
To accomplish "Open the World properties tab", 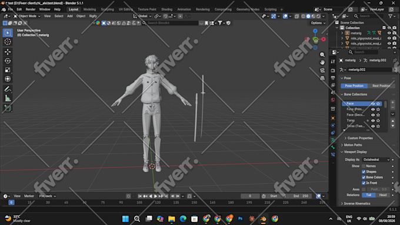I will (x=333, y=100).
